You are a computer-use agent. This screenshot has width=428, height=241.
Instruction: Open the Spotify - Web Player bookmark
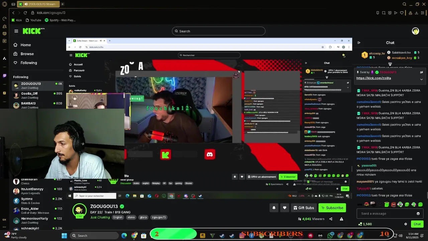click(61, 20)
